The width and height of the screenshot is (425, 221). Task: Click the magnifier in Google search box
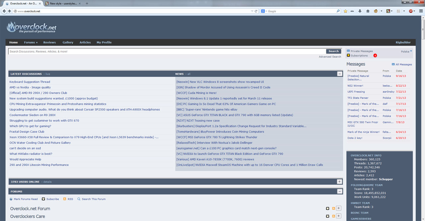(x=338, y=11)
